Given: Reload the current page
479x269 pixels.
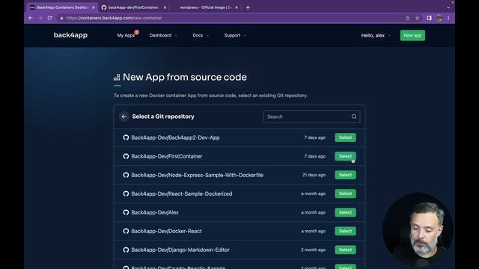Looking at the screenshot, I should (x=50, y=18).
